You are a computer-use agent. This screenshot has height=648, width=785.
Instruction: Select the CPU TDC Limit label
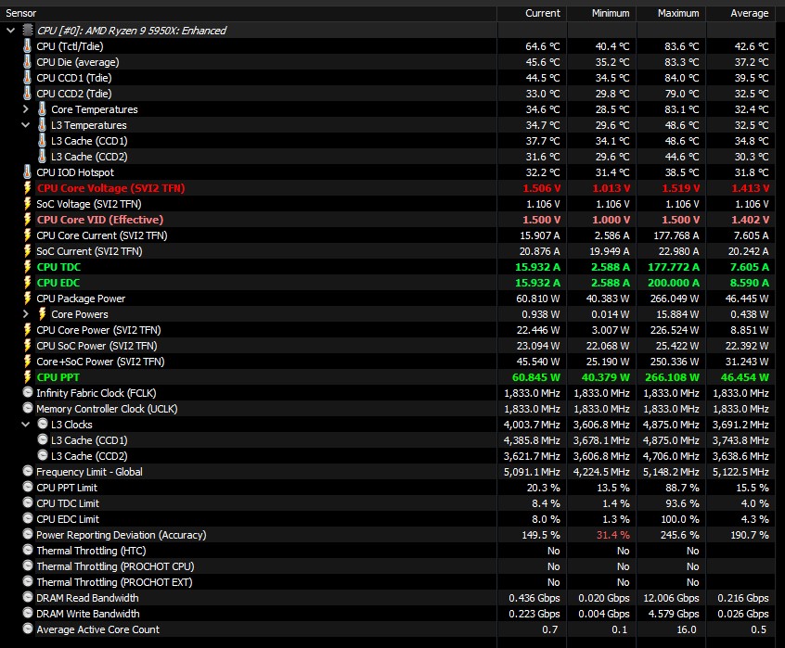[x=68, y=503]
